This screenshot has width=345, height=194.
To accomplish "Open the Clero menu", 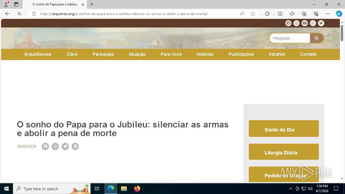I will pyautogui.click(x=72, y=54).
